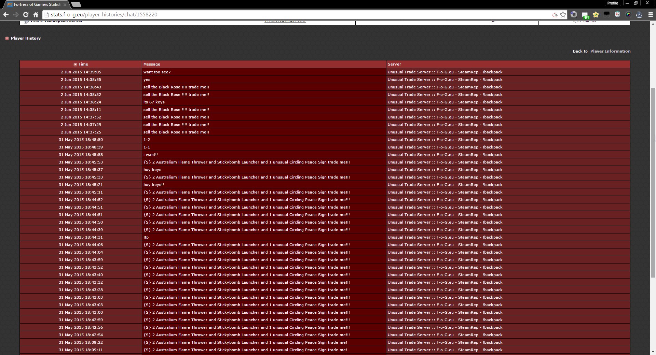The image size is (656, 355).
Task: Open a new browser tab
Action: click(76, 4)
